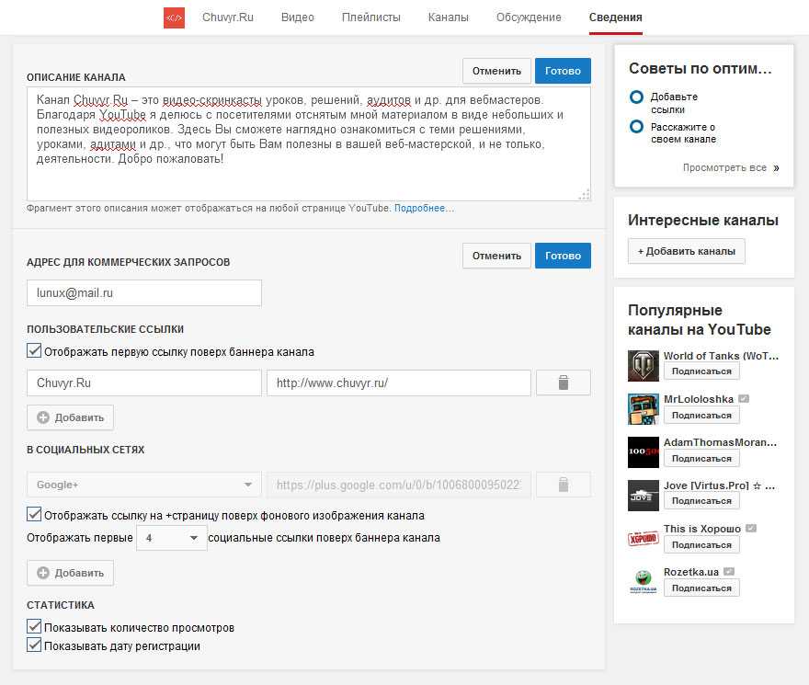Viewport: 809px width, 685px height.
Task: Open the Rozetka.ua channel name link
Action: point(690,572)
